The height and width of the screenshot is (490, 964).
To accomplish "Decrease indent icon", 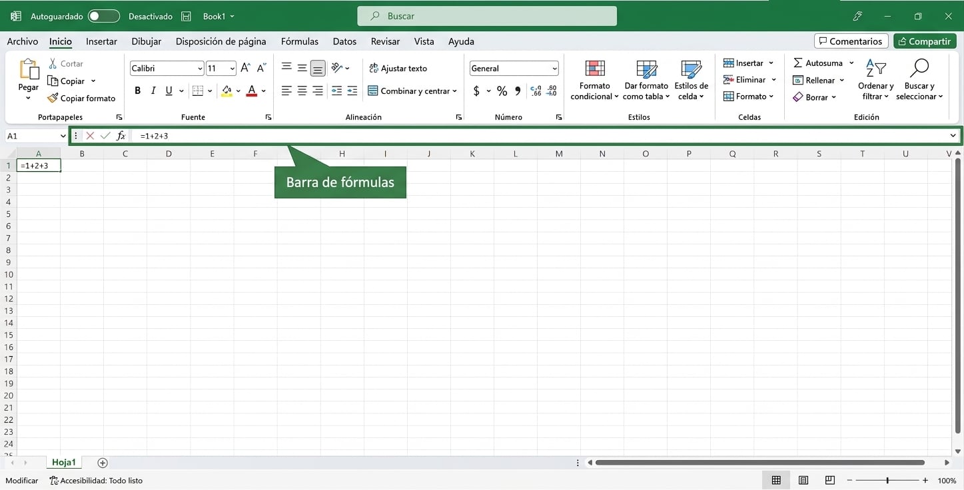I will (x=336, y=91).
